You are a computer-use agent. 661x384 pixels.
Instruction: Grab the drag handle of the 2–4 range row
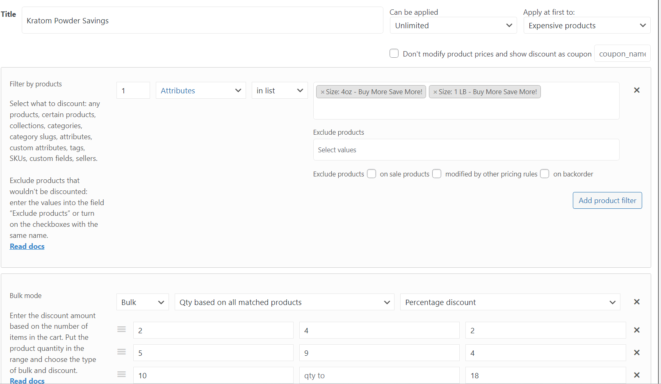pyautogui.click(x=121, y=329)
